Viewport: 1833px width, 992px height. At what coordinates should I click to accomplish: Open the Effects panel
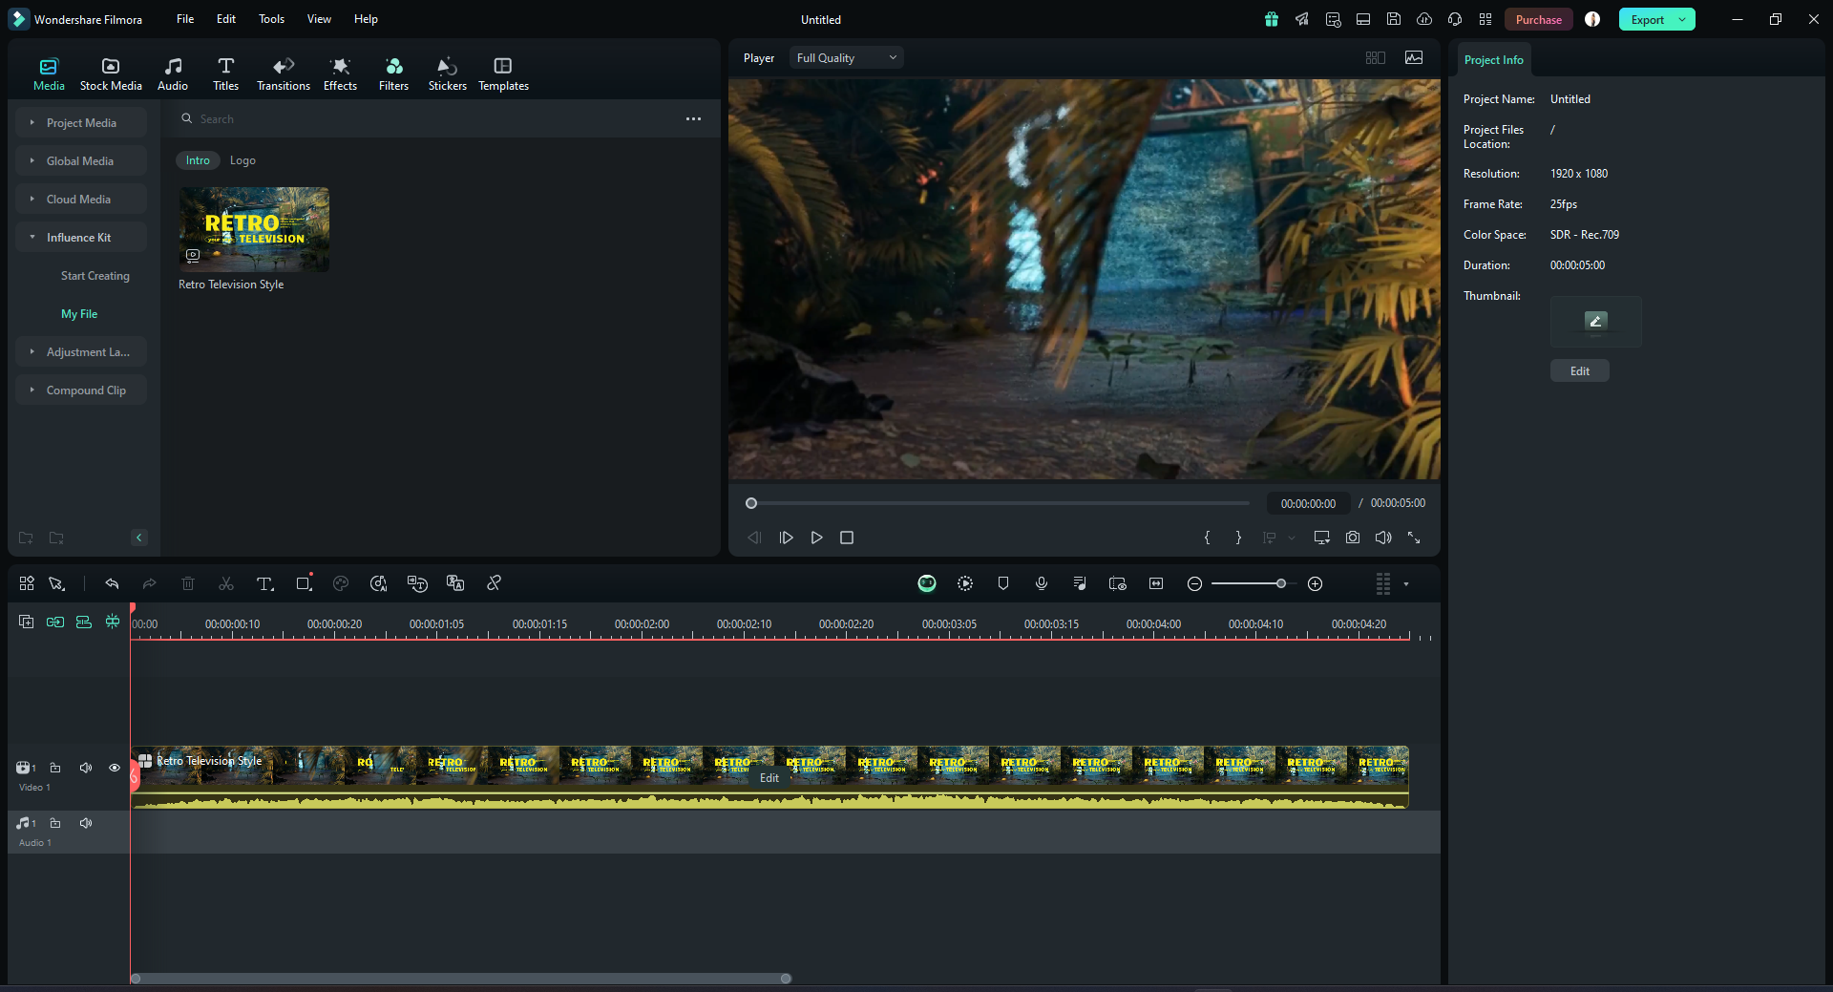pos(340,74)
